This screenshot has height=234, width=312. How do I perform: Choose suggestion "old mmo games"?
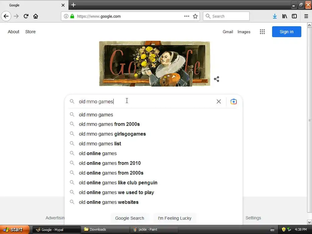(154, 115)
